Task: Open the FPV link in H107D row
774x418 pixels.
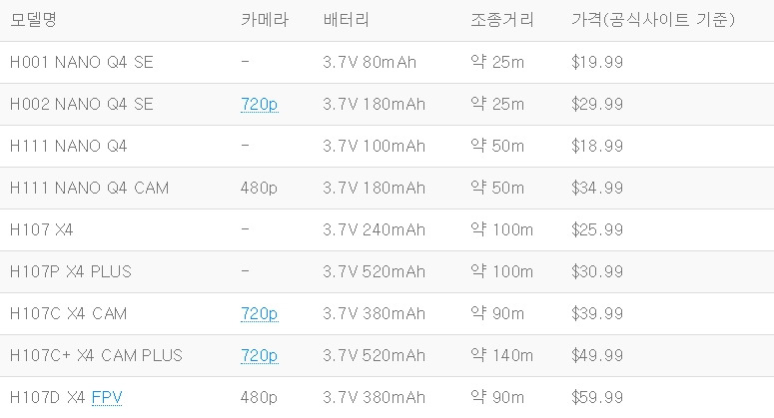Action: 107,397
